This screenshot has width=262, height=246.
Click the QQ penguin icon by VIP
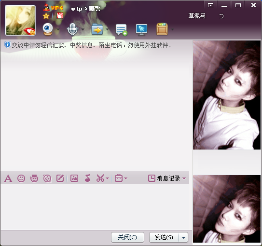coord(46,8)
